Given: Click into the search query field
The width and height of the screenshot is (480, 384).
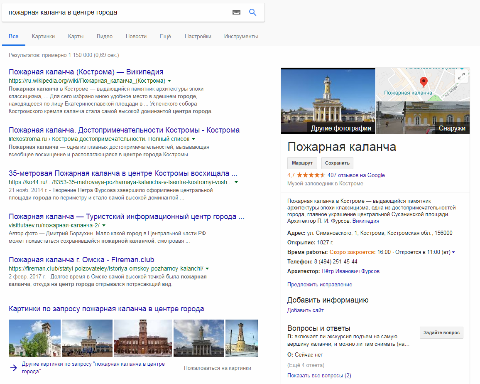Looking at the screenshot, I should click(116, 12).
